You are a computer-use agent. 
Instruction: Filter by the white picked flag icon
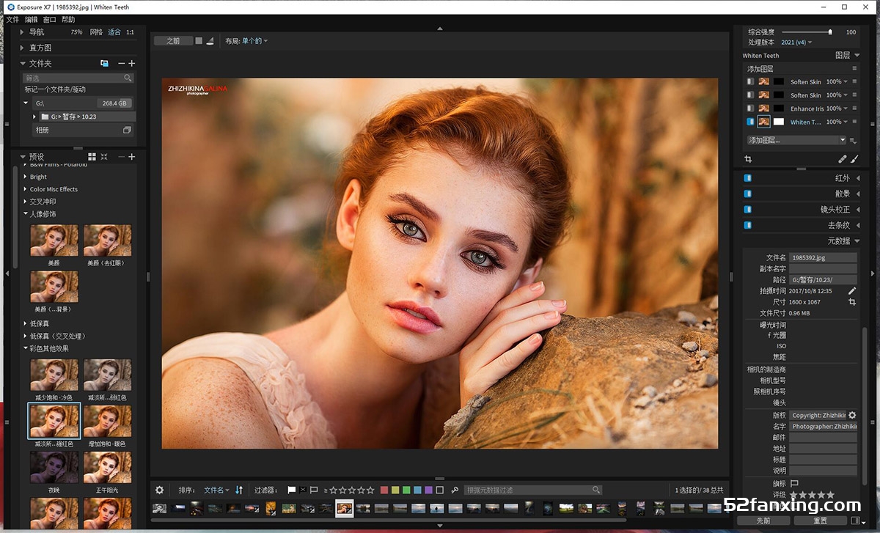[x=291, y=490]
